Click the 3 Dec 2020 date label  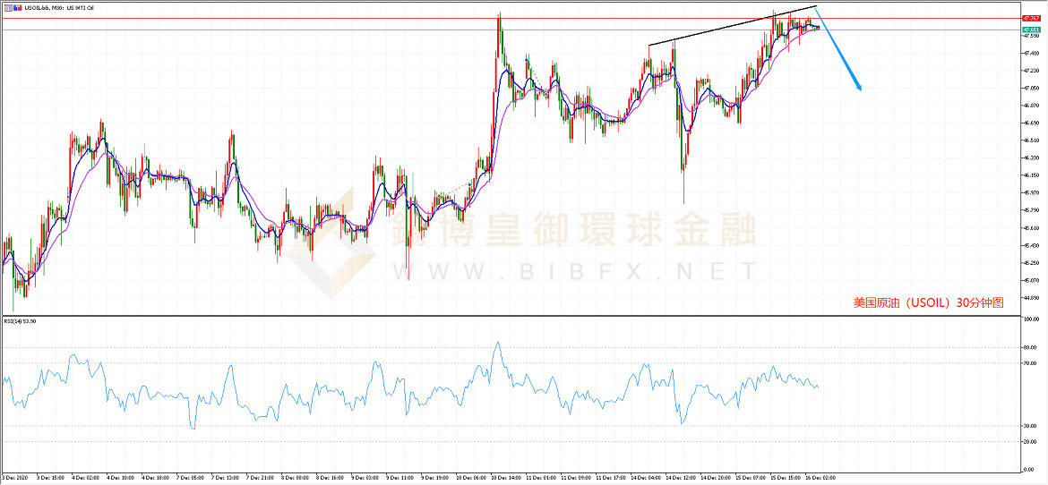pyautogui.click(x=16, y=479)
